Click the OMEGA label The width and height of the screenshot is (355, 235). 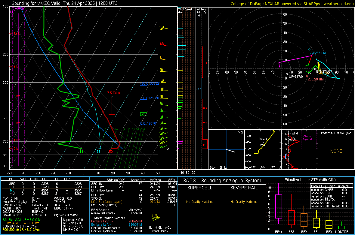coord(18,9)
